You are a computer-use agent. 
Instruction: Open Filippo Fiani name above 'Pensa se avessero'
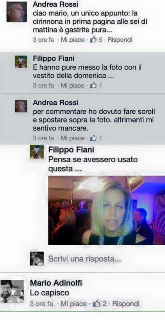(71, 150)
